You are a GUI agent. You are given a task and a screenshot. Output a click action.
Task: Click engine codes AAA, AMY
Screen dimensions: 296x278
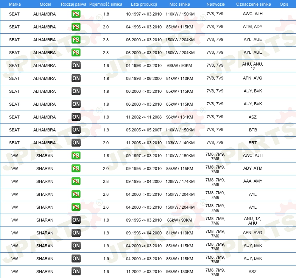(253, 181)
